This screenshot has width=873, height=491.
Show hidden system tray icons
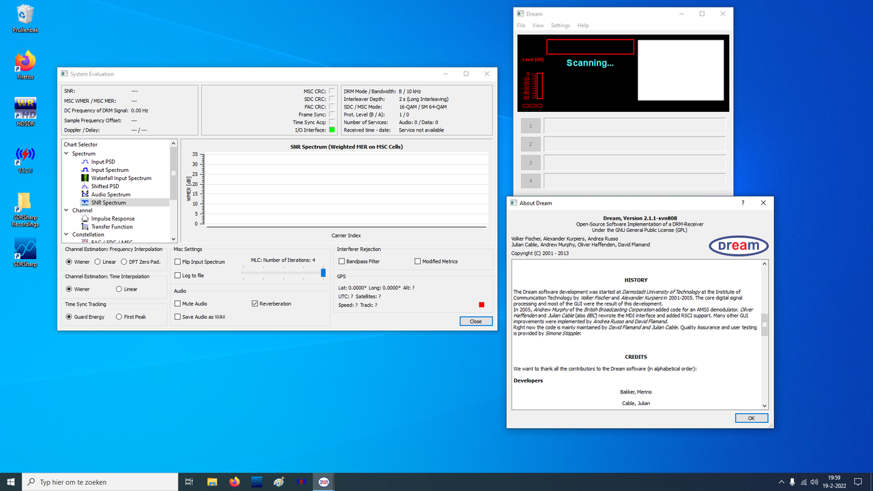780,482
